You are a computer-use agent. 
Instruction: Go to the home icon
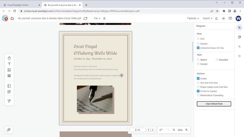pyautogui.click(x=12, y=19)
